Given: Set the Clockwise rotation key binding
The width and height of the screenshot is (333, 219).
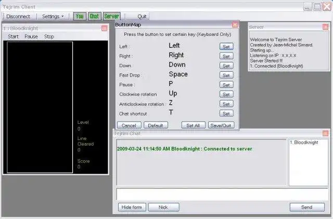Looking at the screenshot, I should tap(226, 94).
